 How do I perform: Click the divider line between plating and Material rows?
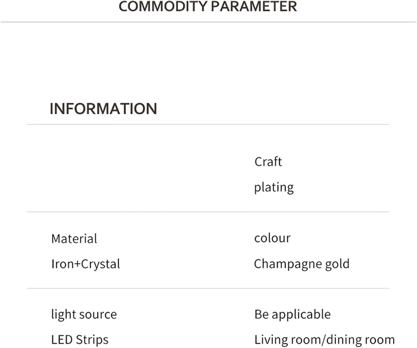click(x=208, y=212)
